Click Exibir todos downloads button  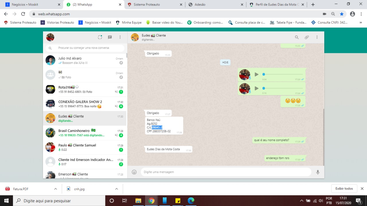[x=344, y=189]
